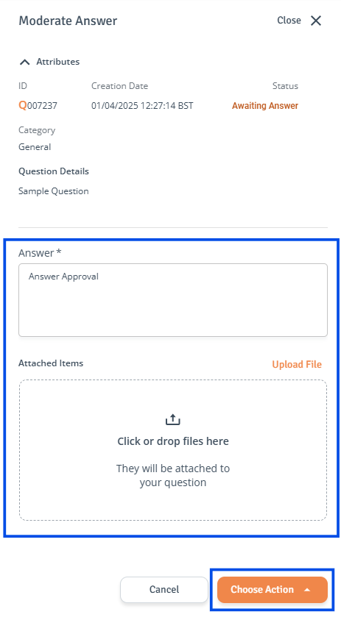341x620 pixels.
Task: Select the question ID Q007237
Action: coord(38,106)
